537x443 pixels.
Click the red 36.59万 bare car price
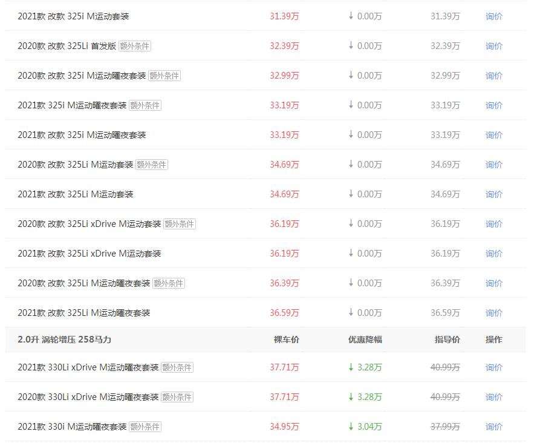284,313
